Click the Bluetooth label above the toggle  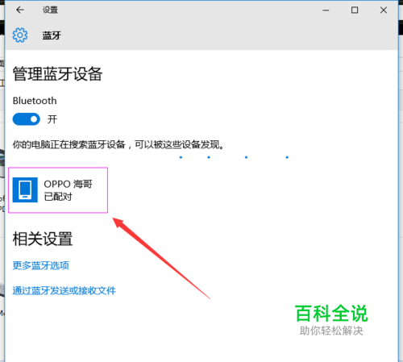point(35,101)
